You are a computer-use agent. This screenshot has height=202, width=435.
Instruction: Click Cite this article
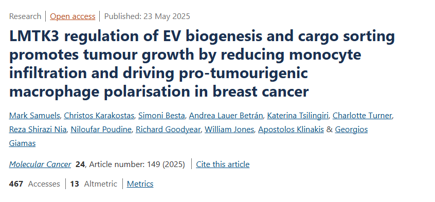(x=223, y=164)
